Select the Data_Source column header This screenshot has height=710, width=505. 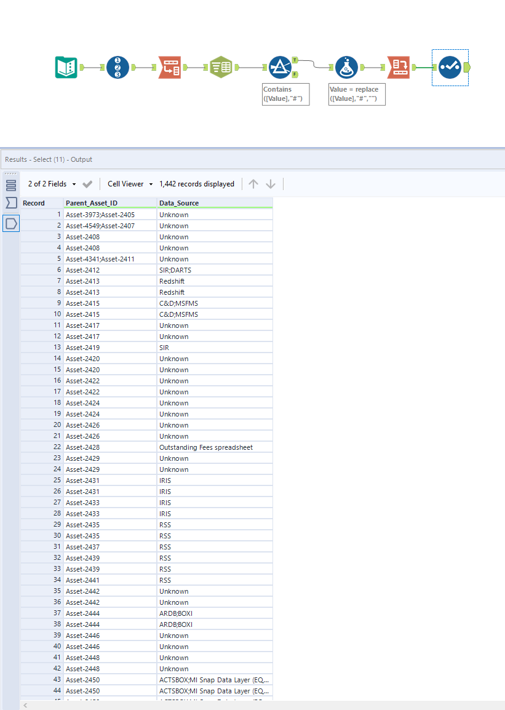tap(178, 203)
